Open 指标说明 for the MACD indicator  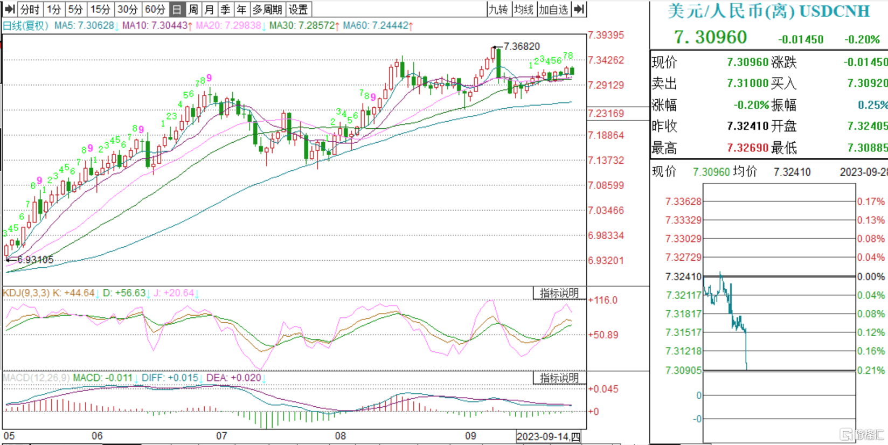[559, 378]
